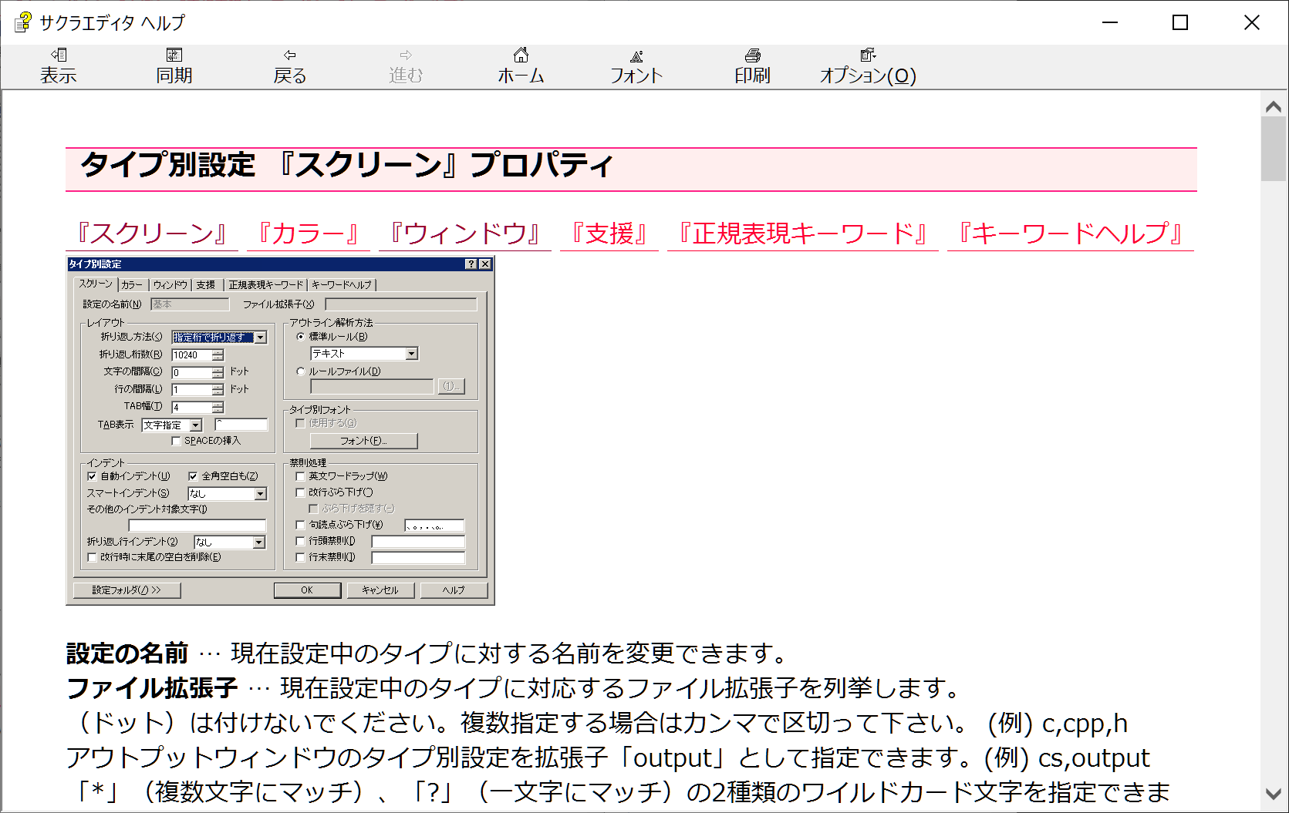Screen dimensions: 1289x813
Task: Open the 『正規表現キーワード』 help link
Action: point(803,233)
